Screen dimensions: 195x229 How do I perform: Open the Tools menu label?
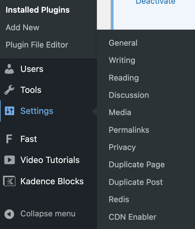tap(31, 90)
